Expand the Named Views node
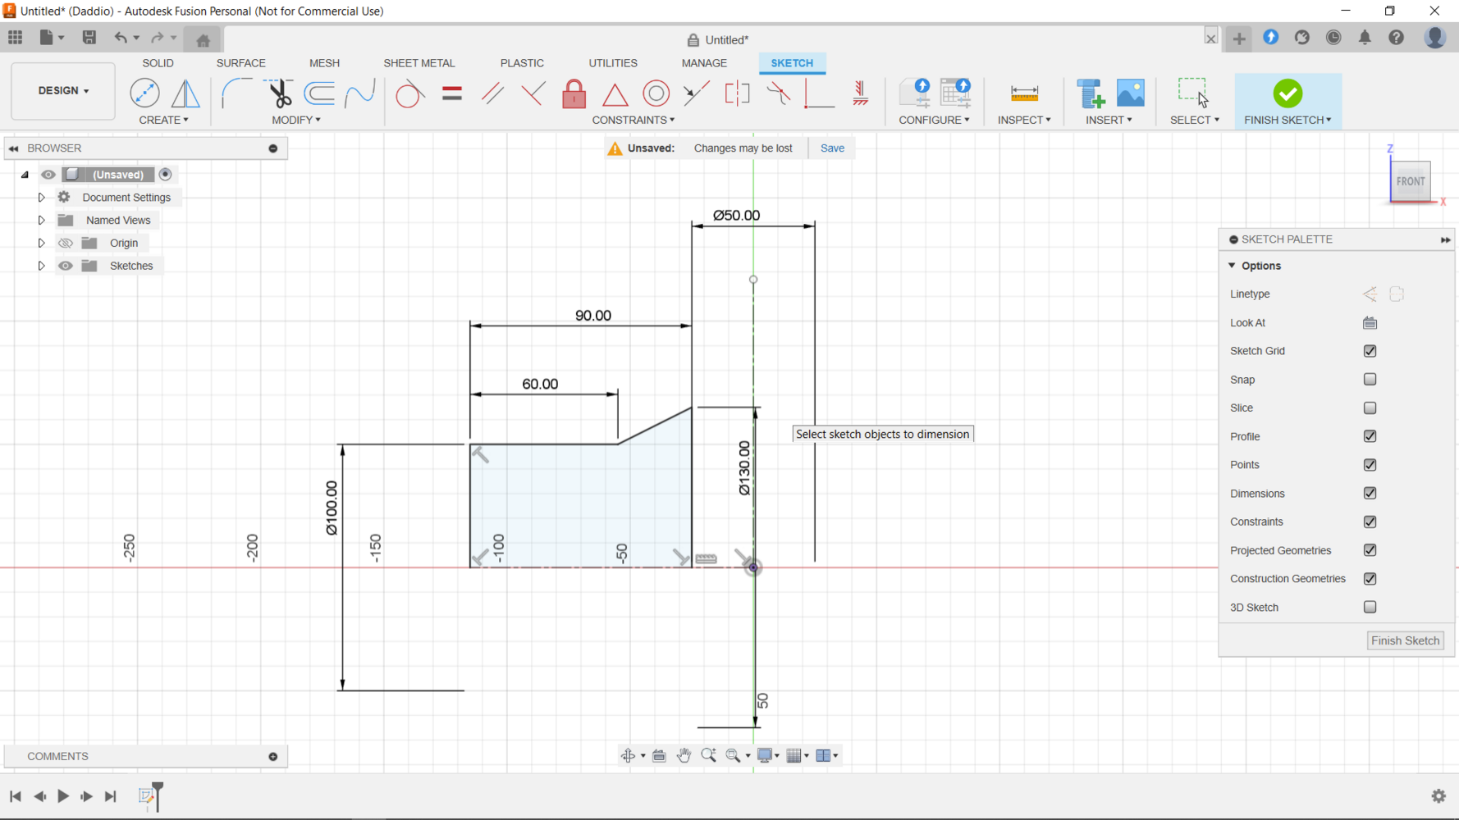This screenshot has width=1459, height=820. click(x=41, y=220)
